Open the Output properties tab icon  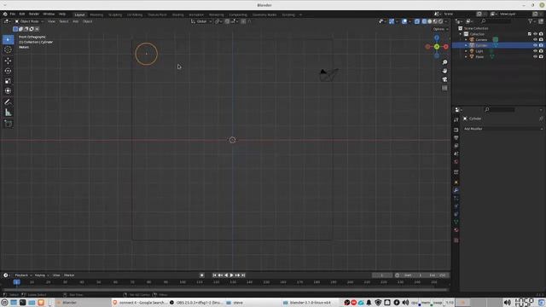pyautogui.click(x=456, y=138)
